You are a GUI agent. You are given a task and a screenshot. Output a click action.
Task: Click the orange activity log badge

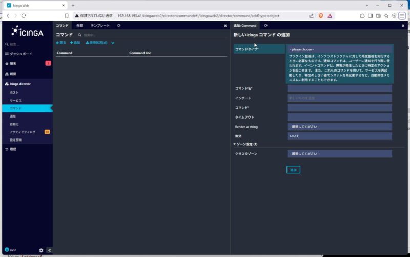[x=47, y=132]
